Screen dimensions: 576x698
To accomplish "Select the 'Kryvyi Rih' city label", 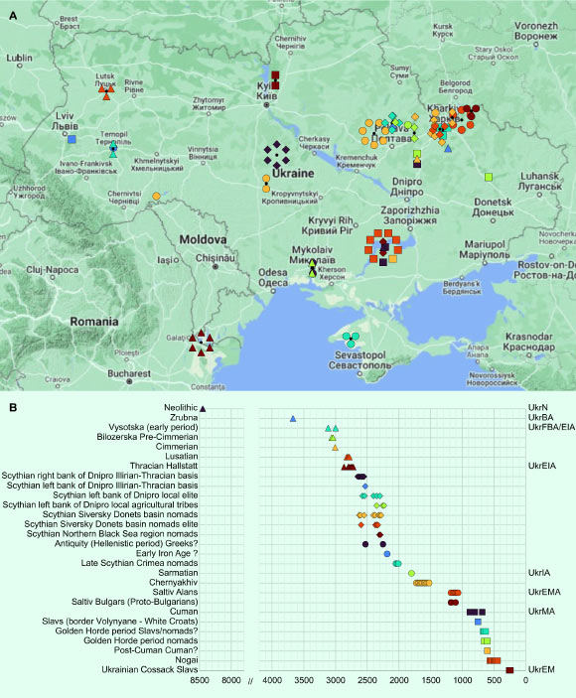I will point(331,220).
